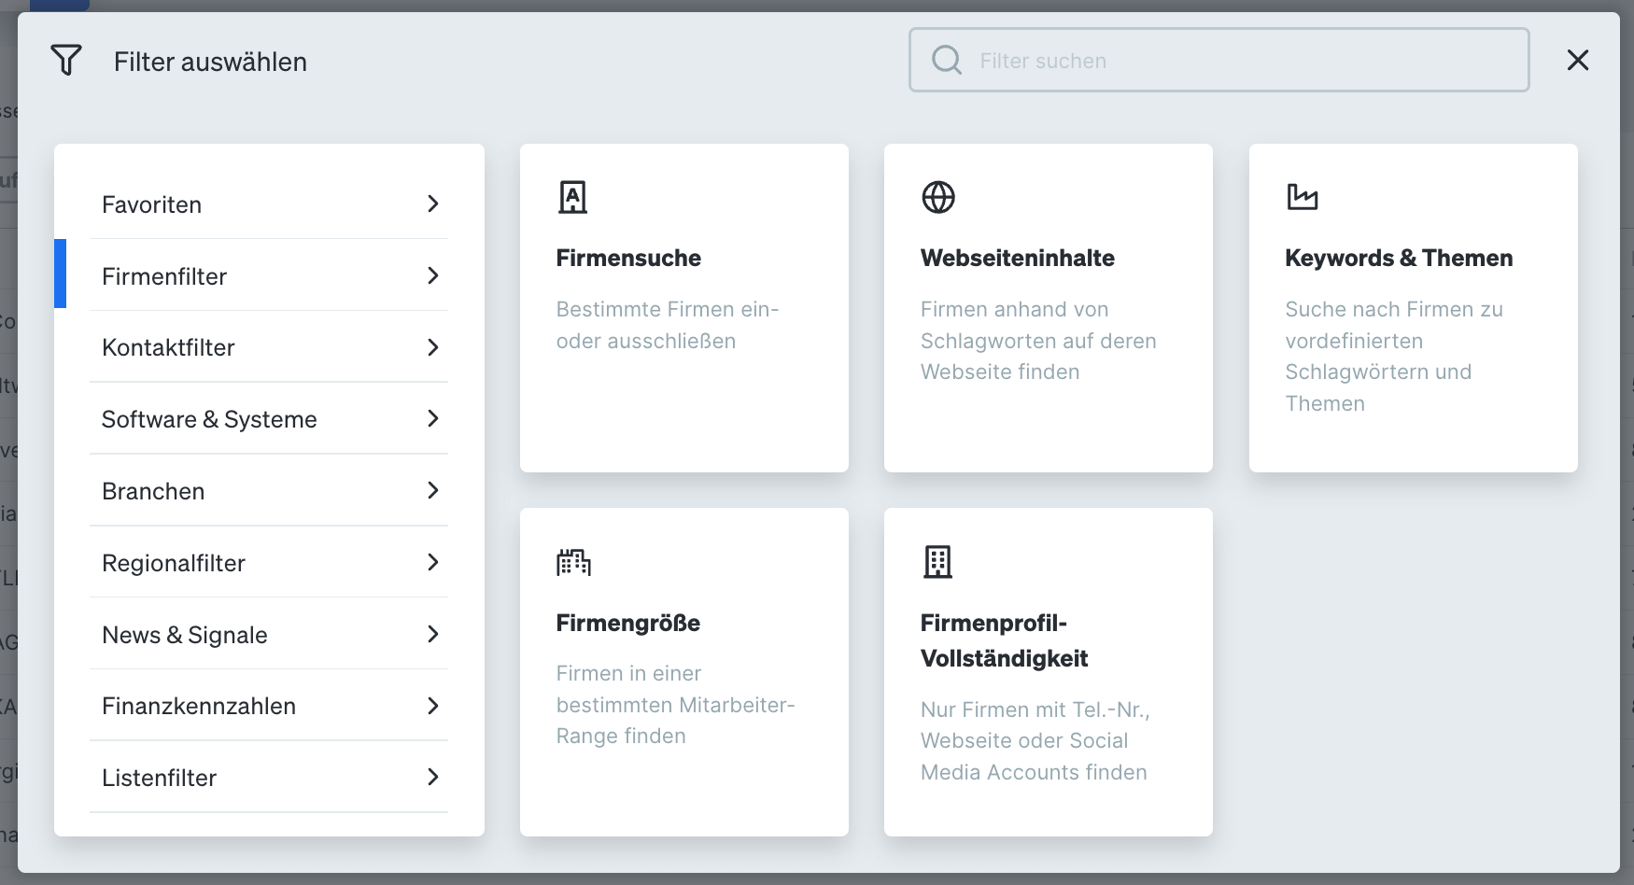Click the chart icon above Keywords & Themen
The height and width of the screenshot is (885, 1634).
point(1302,197)
